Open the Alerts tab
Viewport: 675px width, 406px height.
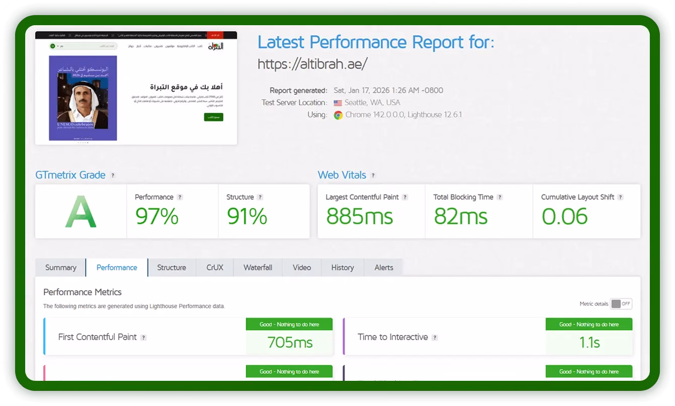pos(383,267)
